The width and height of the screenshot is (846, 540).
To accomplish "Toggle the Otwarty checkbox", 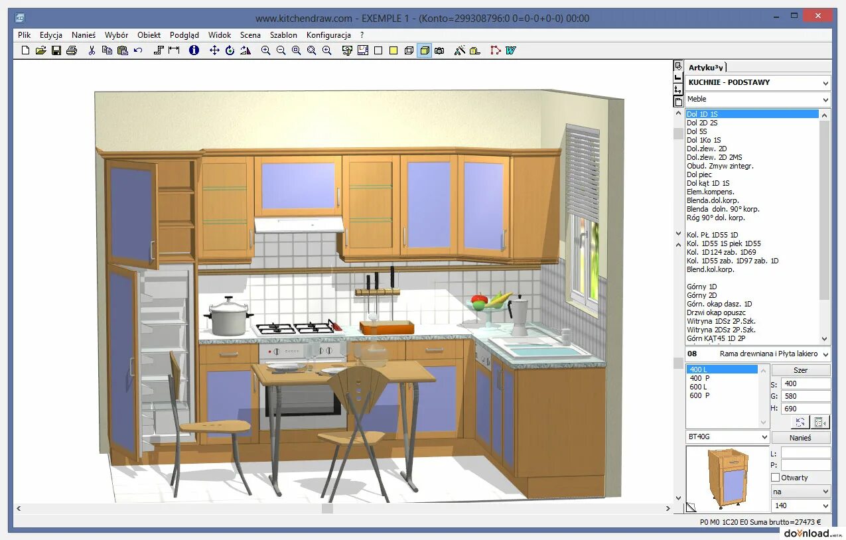I will point(775,478).
